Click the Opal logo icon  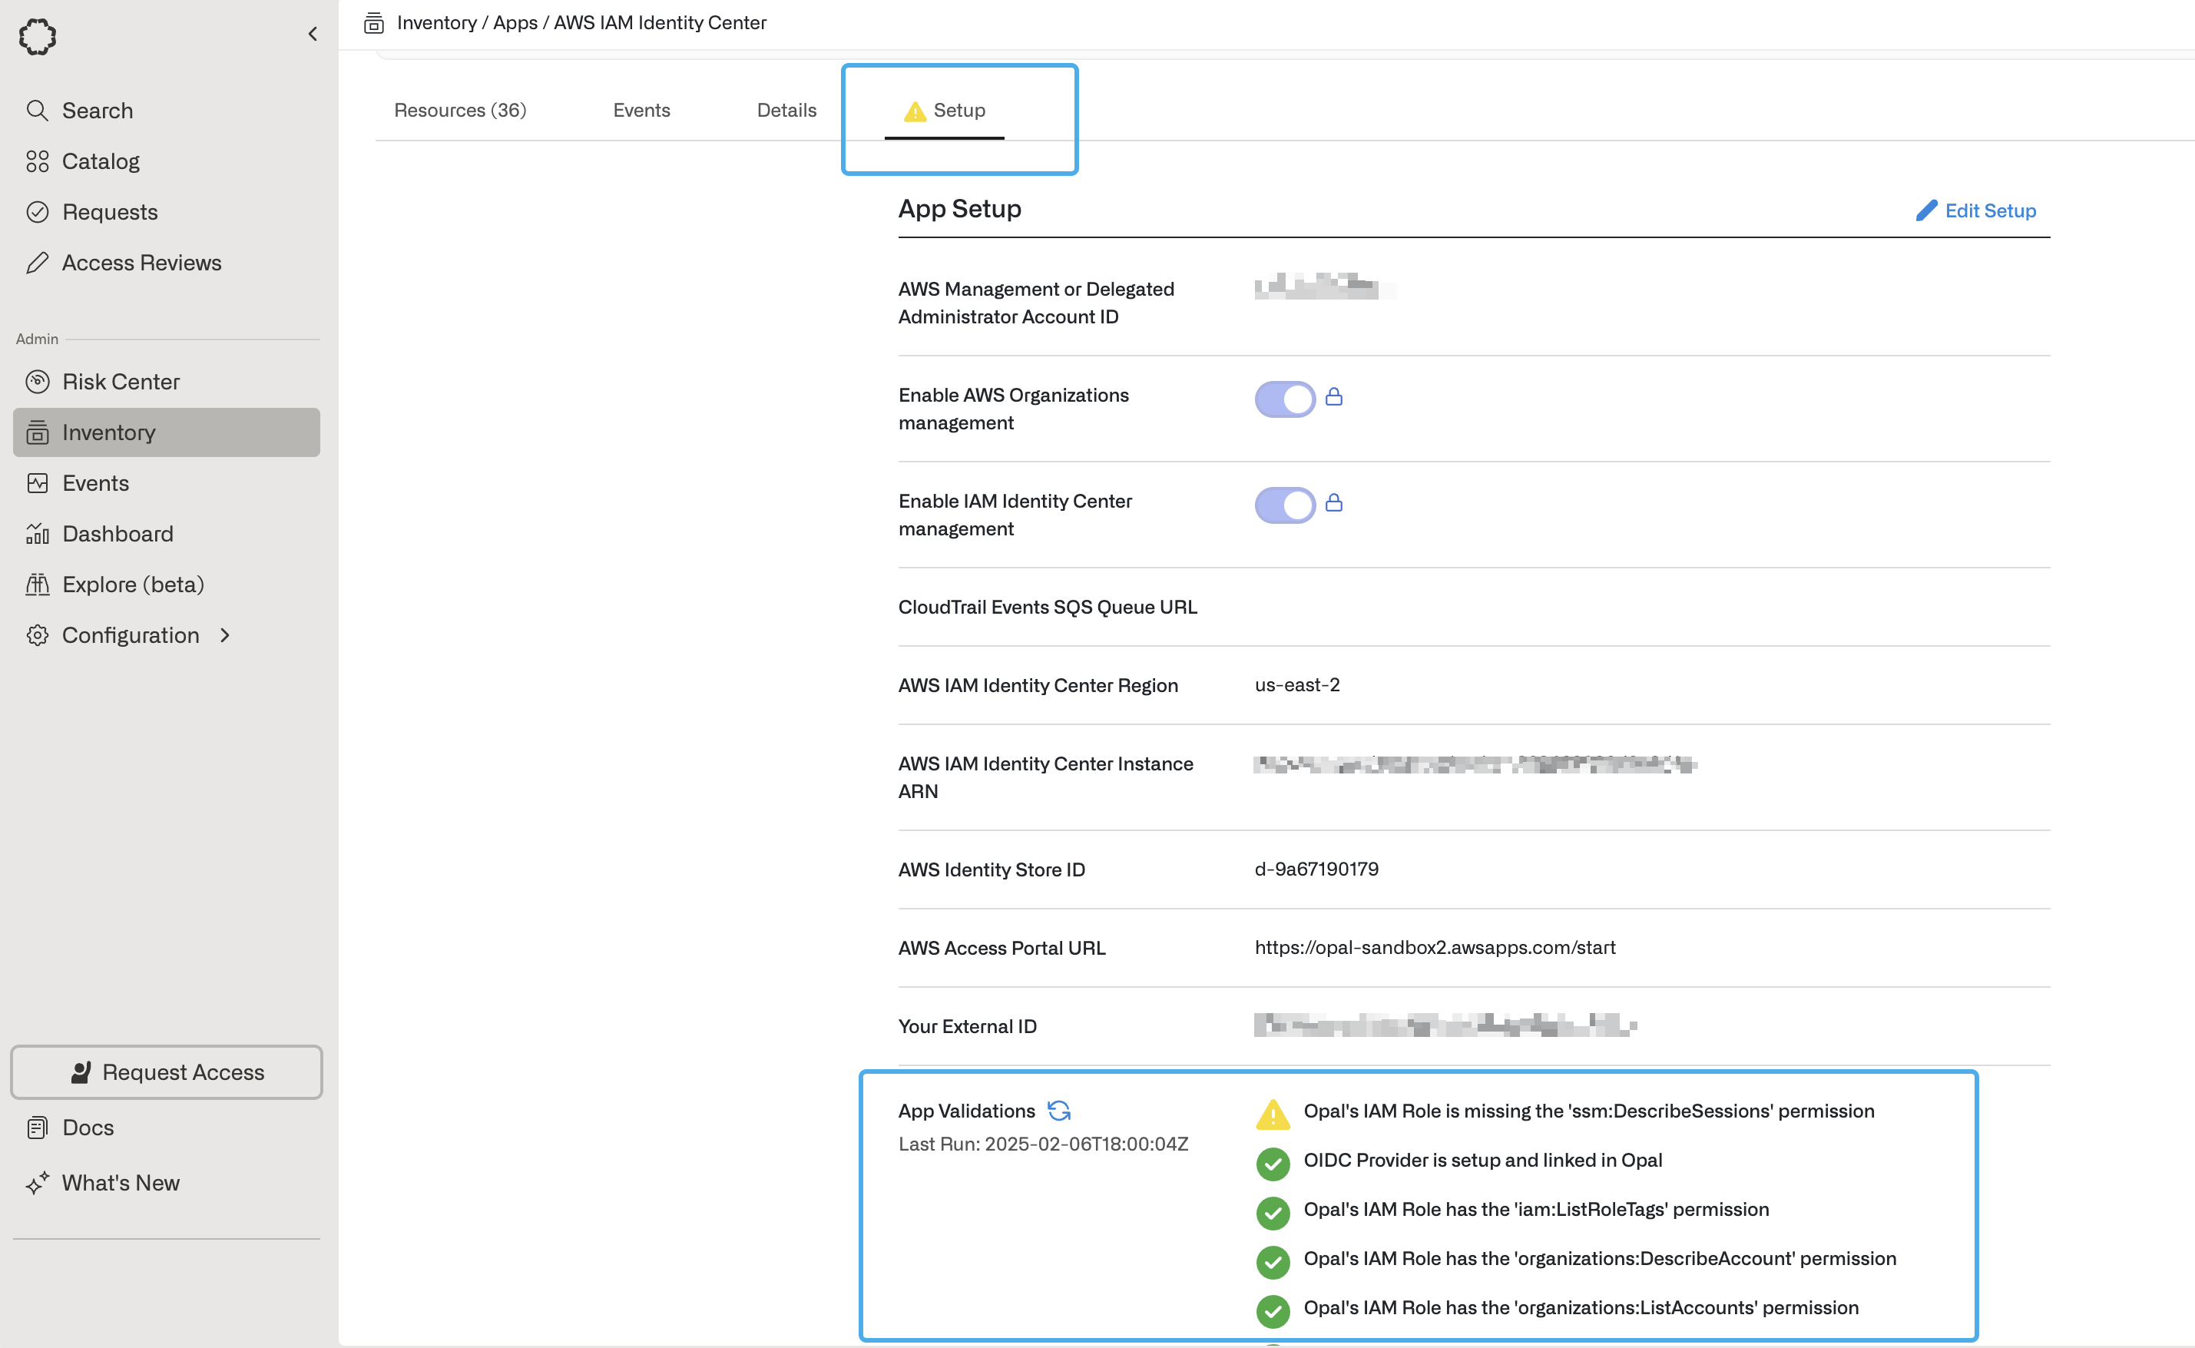[x=38, y=38]
